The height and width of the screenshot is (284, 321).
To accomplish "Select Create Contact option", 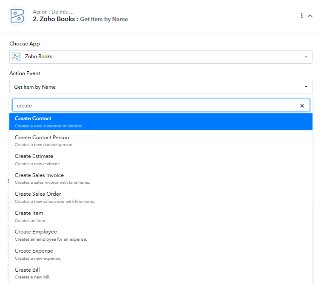I will click(161, 122).
